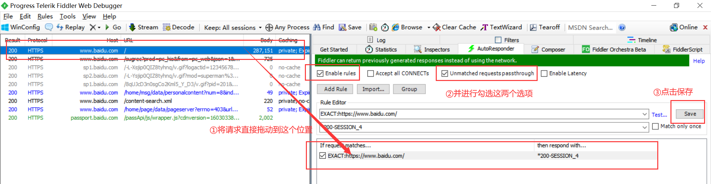711x184 pixels.
Task: Toggle Accept all CONNECTs checkbox
Action: click(370, 73)
